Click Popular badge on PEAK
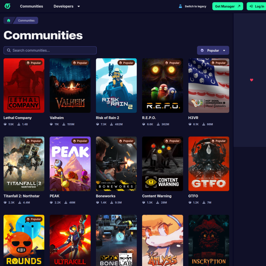266x266 pixels. pos(80,141)
